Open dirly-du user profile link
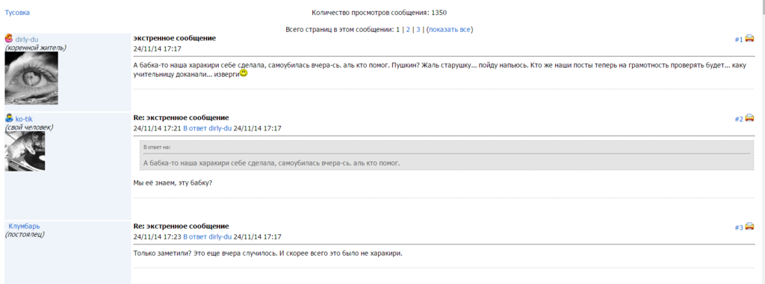This screenshot has width=765, height=284. pos(27,40)
